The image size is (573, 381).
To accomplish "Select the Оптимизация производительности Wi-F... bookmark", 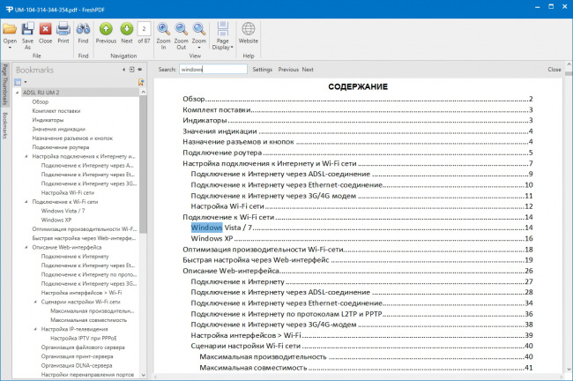I will [x=85, y=229].
